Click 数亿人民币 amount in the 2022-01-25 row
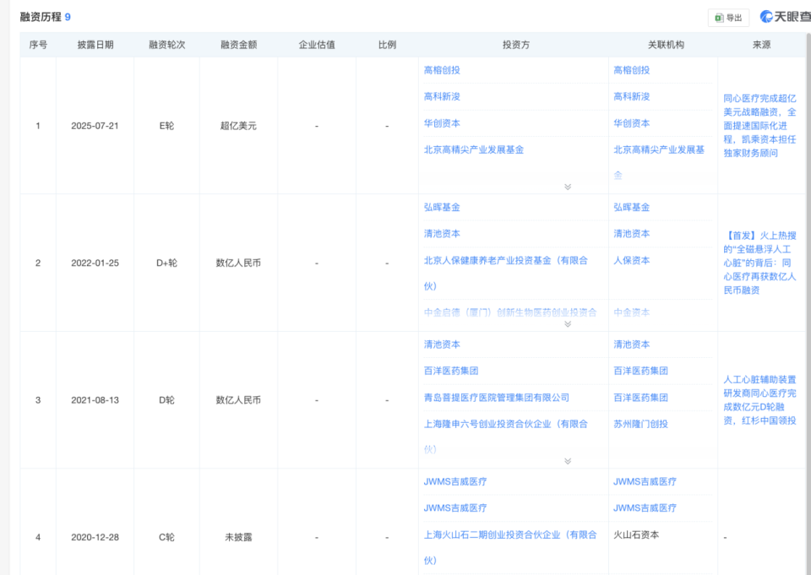The width and height of the screenshot is (811, 575). click(x=238, y=263)
